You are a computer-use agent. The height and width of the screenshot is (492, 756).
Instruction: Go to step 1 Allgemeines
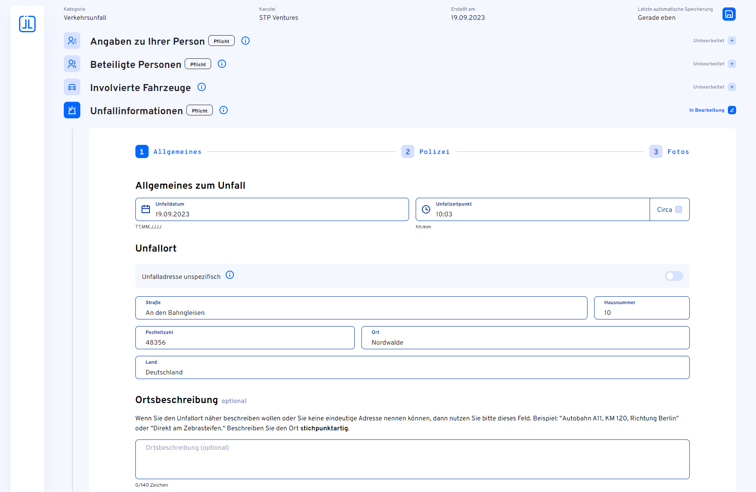pos(169,151)
